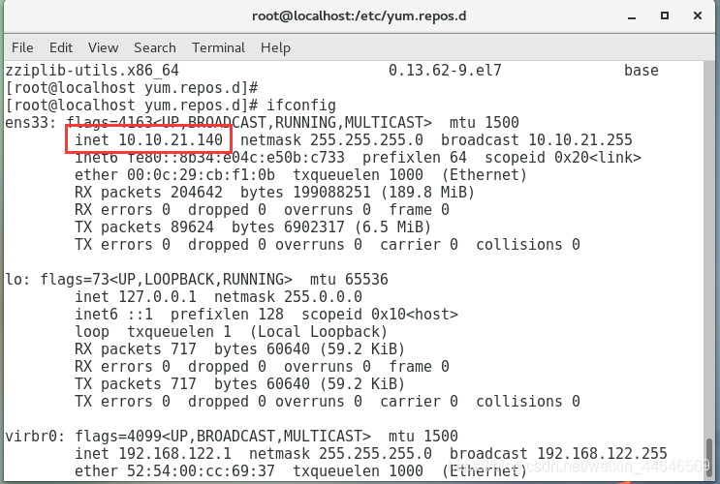Click the repo name base
Image resolution: width=720 pixels, height=484 pixels.
(x=641, y=71)
